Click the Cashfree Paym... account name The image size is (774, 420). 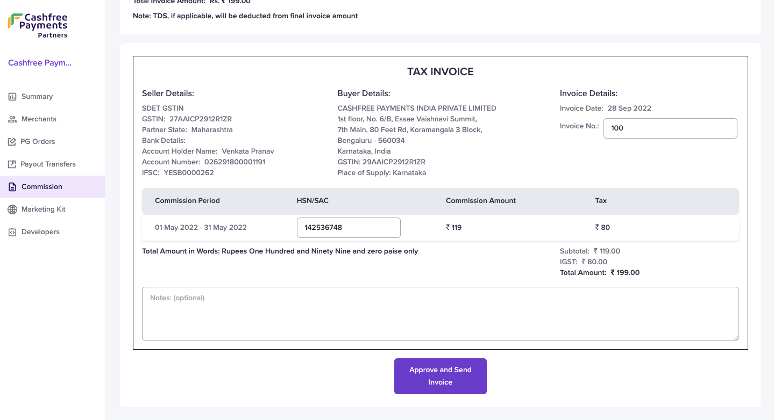click(x=40, y=63)
